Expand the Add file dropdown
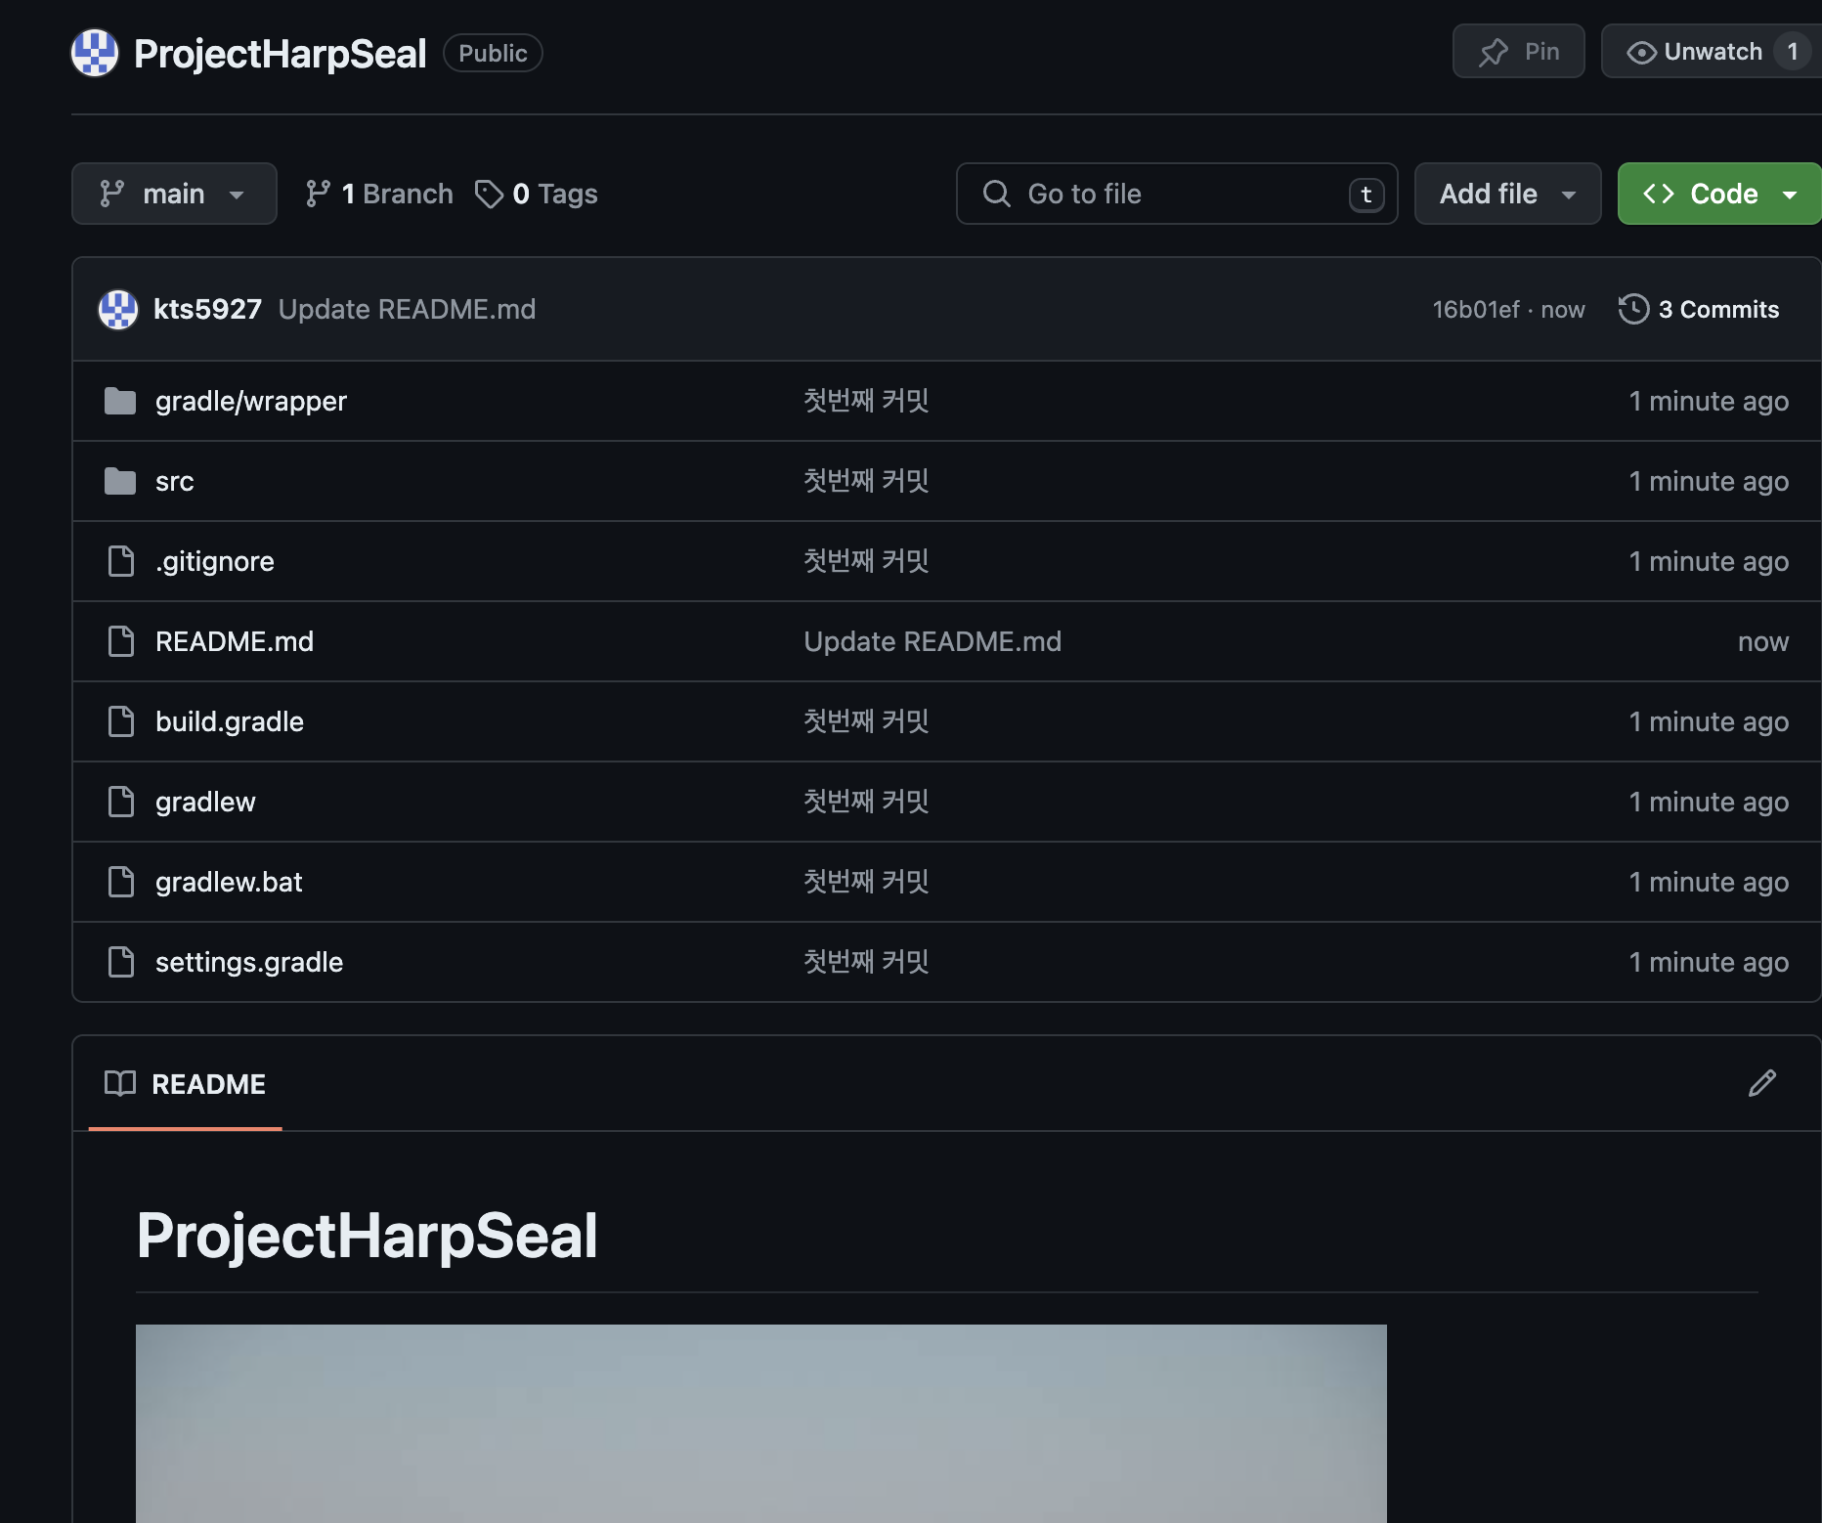Viewport: 1822px width, 1523px height. click(1507, 194)
